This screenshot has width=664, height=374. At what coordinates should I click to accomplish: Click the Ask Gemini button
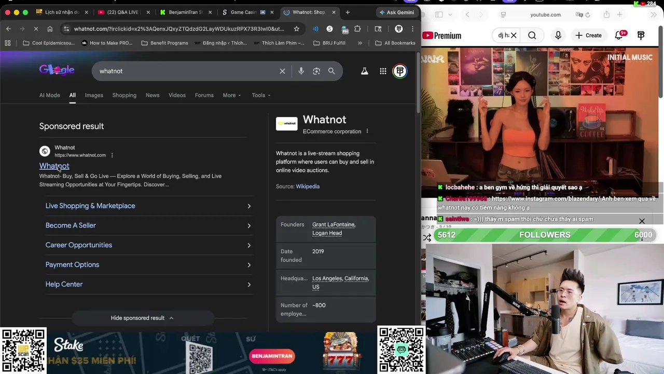tap(397, 12)
